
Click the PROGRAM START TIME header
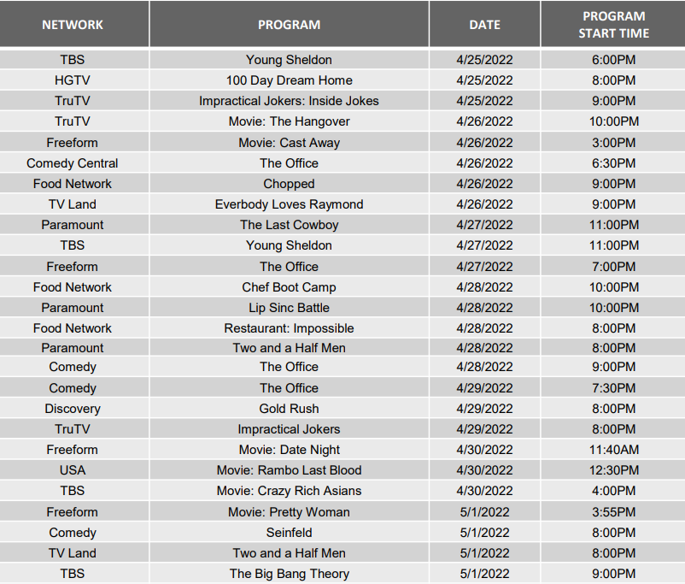[613, 25]
